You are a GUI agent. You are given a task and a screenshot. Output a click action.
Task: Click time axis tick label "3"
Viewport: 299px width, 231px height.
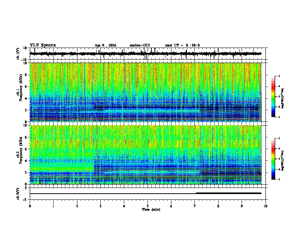pyautogui.click(x=100, y=206)
